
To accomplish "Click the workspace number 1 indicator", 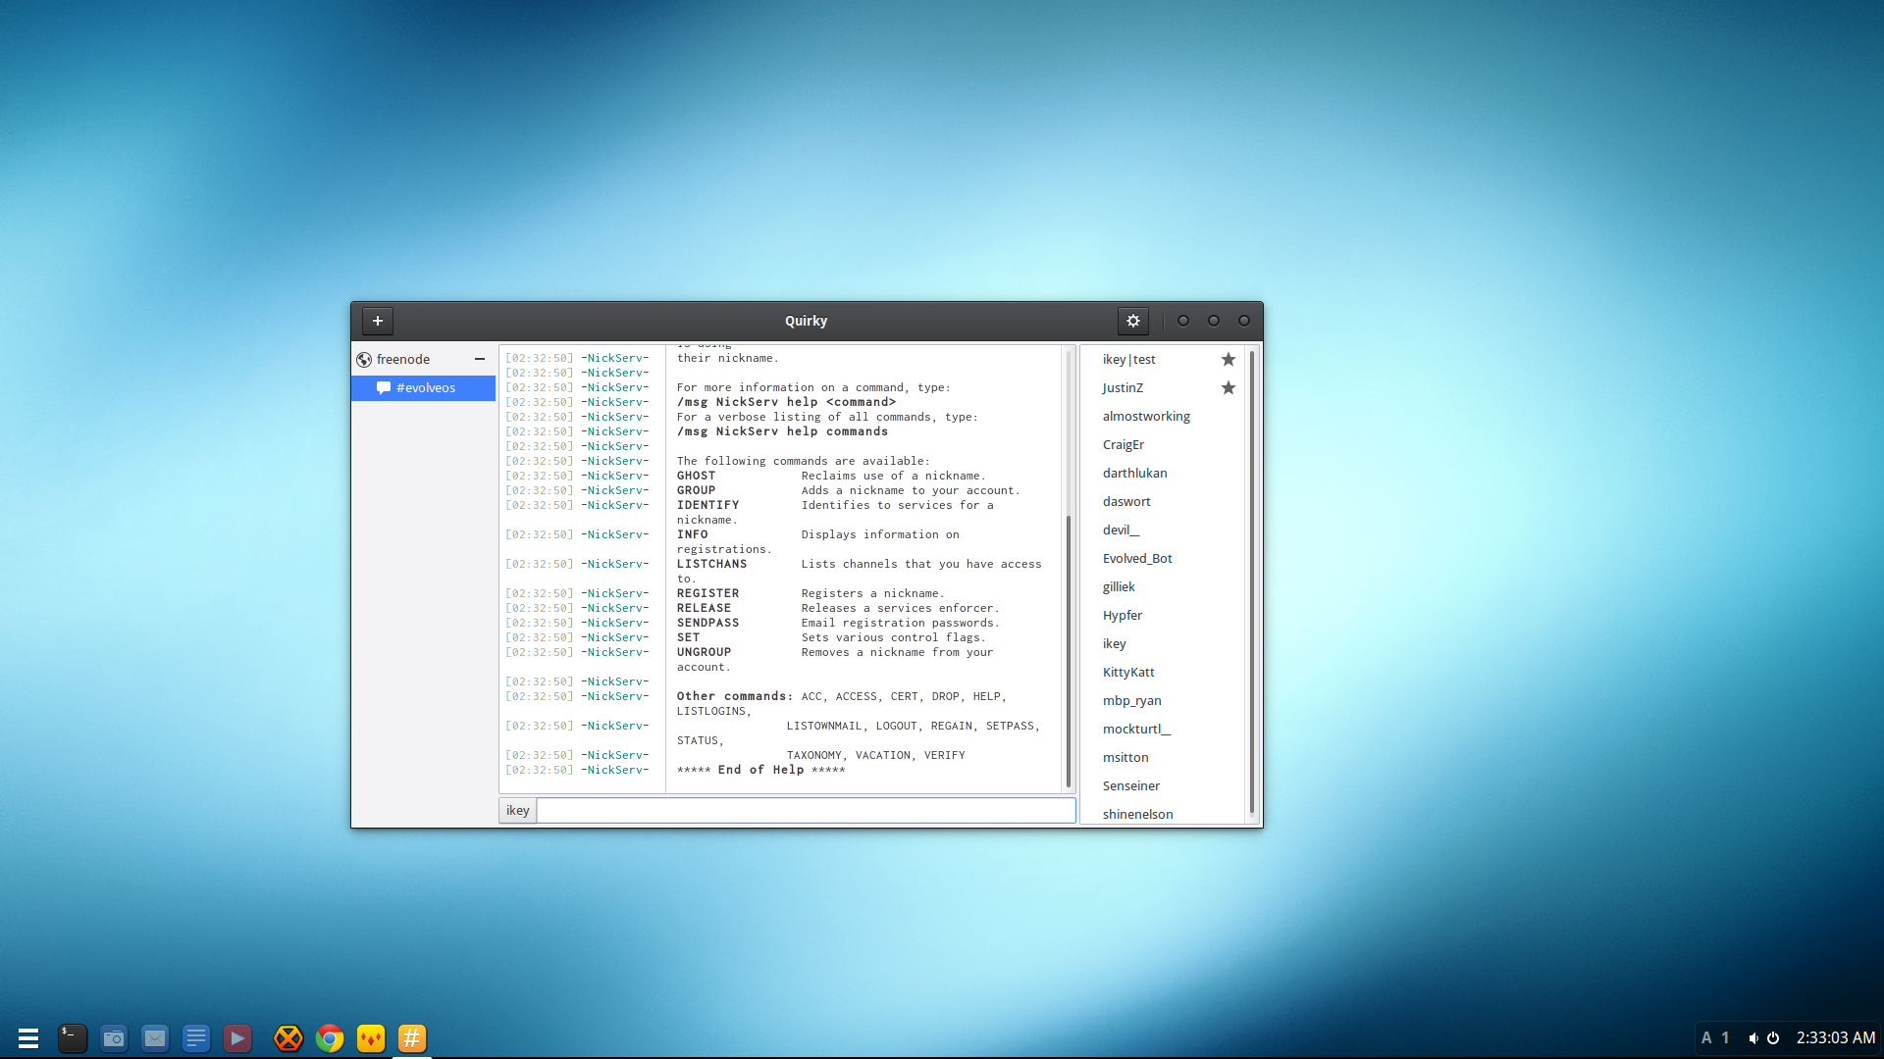I will pyautogui.click(x=1725, y=1037).
